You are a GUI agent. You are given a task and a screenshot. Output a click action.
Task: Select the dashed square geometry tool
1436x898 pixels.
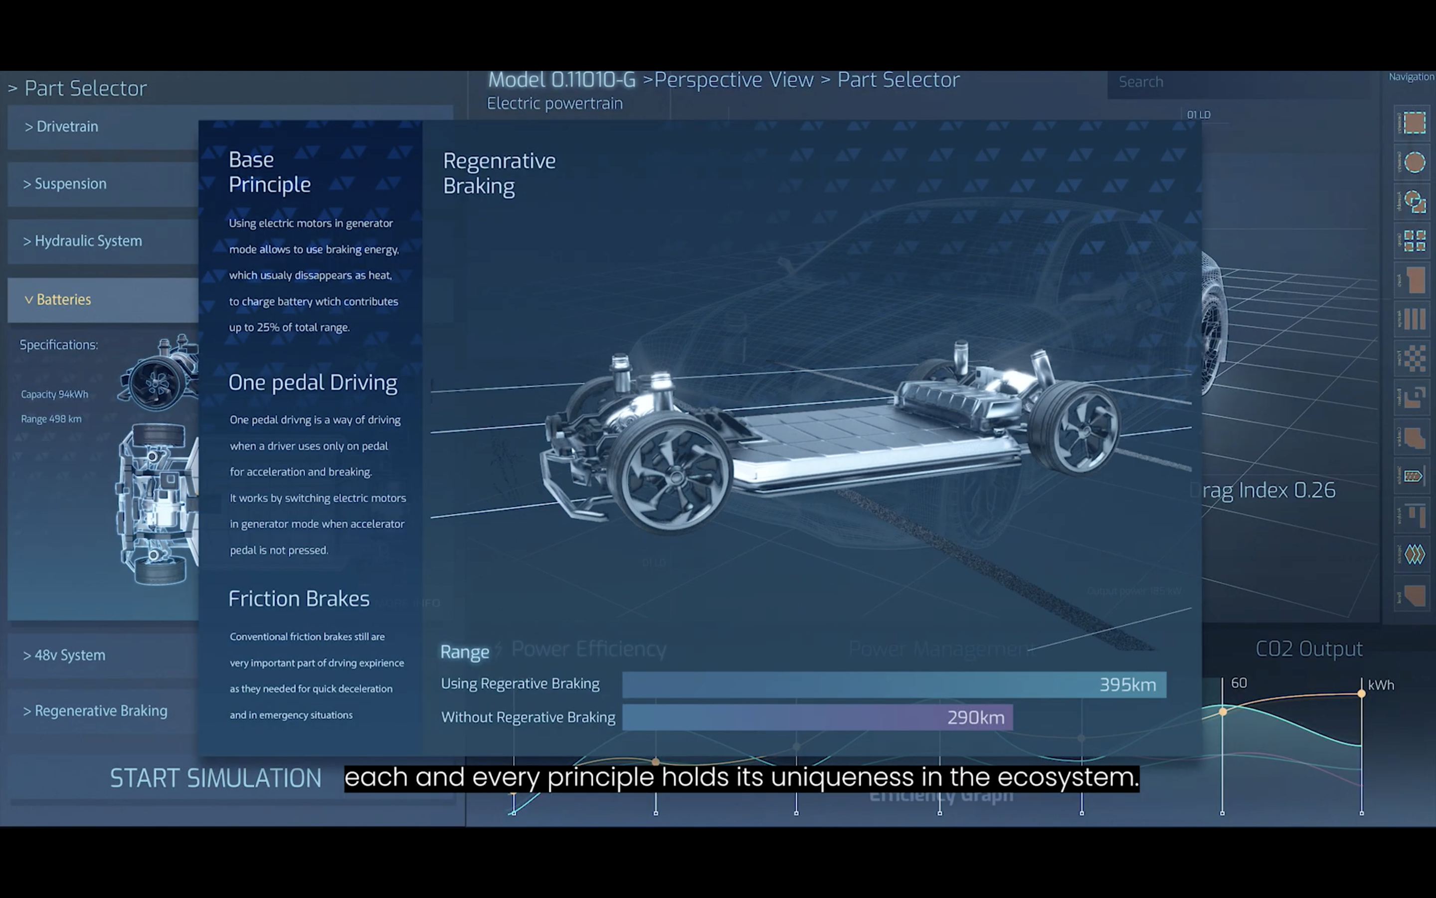[x=1414, y=123]
